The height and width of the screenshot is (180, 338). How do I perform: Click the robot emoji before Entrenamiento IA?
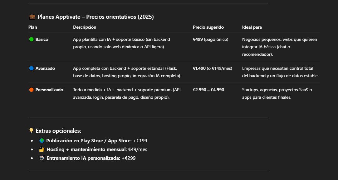tap(42, 158)
